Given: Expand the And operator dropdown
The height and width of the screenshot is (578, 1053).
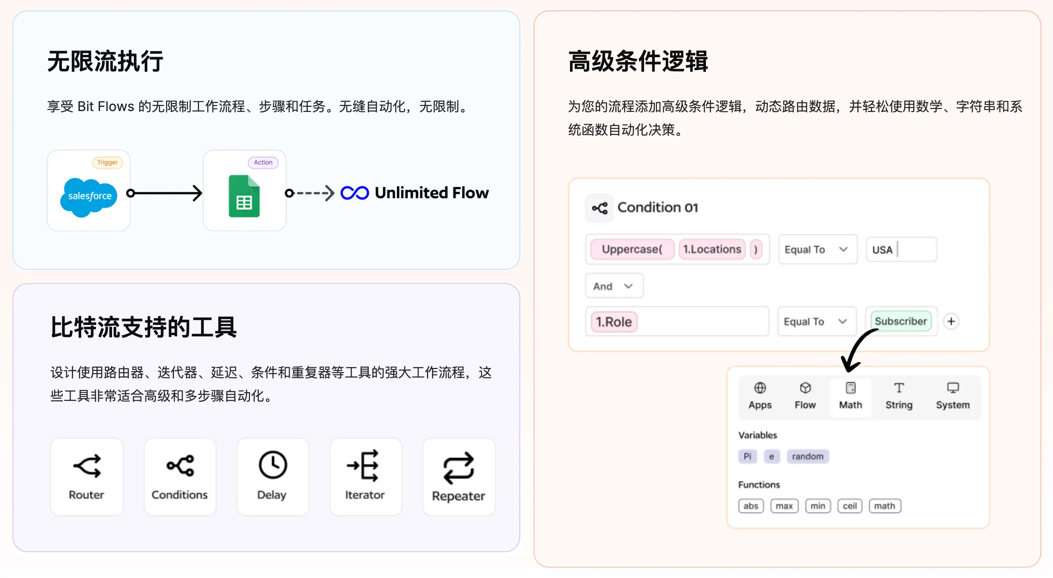Looking at the screenshot, I should pyautogui.click(x=614, y=286).
